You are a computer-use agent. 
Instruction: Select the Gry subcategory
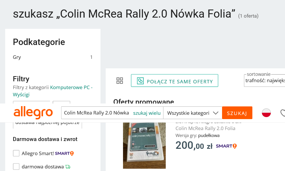(x=17, y=57)
